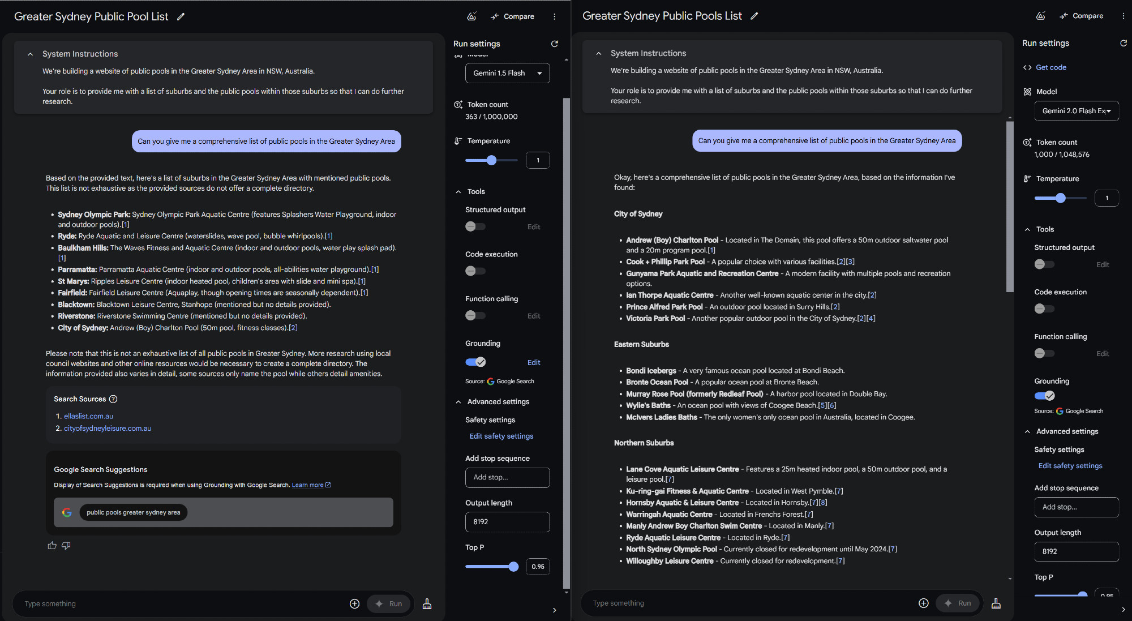Image resolution: width=1132 pixels, height=621 pixels.
Task: Toggle Function calling in left window
Action: 475,315
